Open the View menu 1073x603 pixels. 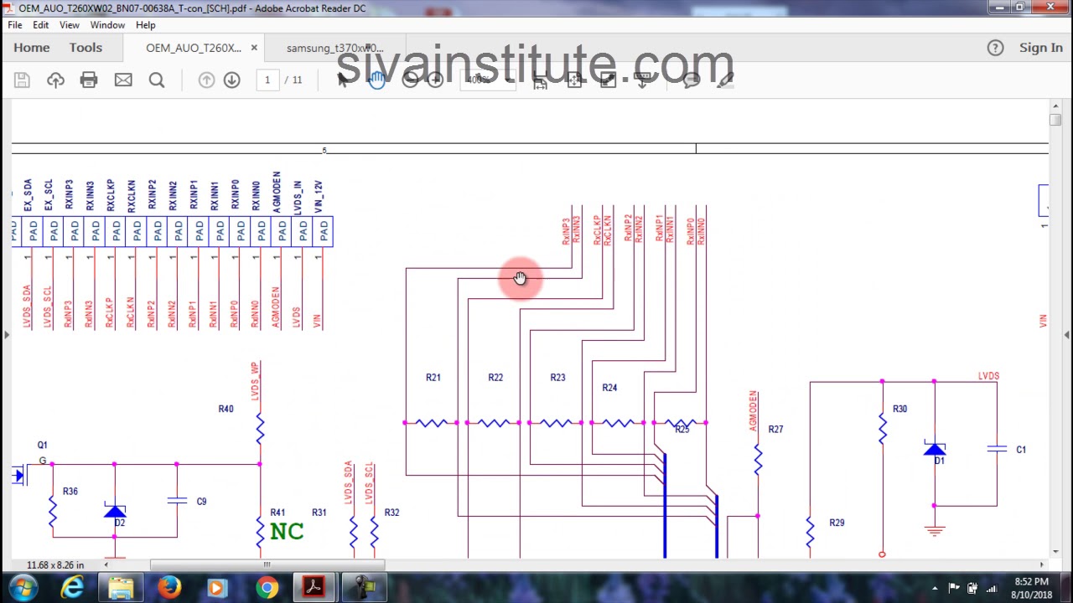(x=70, y=25)
